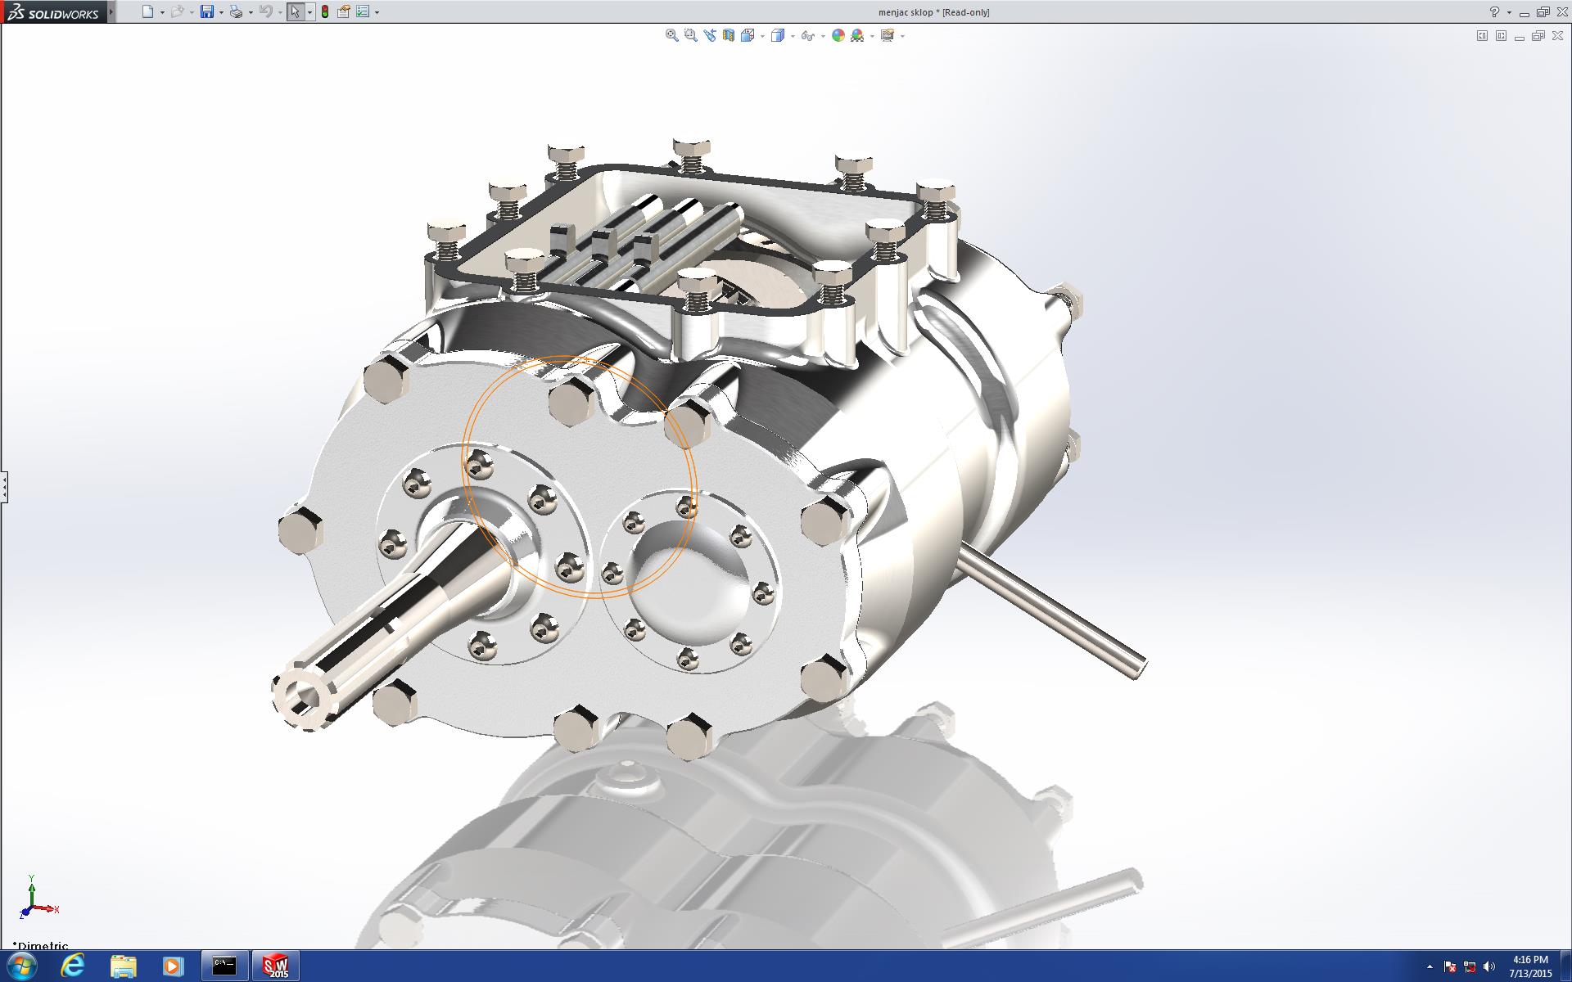Collapse the left panel via edge handle
The image size is (1572, 982).
coord(4,487)
